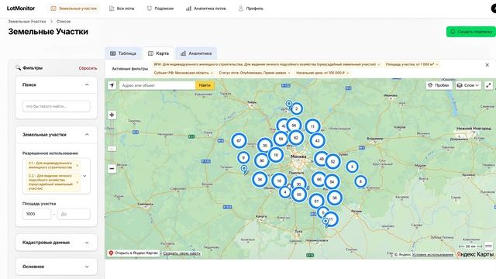Click Открыть в Яндекс Картах button
This screenshot has height=279, width=496.
coord(133,253)
